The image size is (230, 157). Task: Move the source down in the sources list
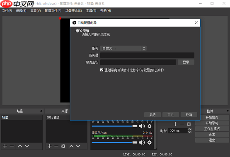78,146
